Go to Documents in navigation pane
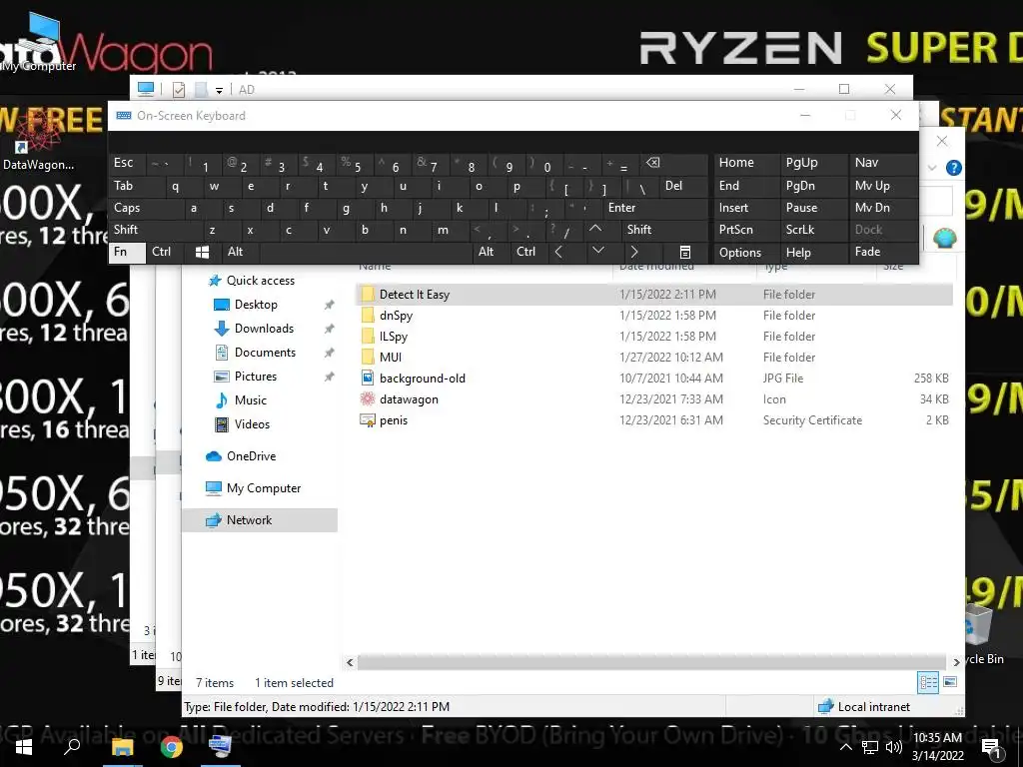1023x767 pixels. point(265,353)
